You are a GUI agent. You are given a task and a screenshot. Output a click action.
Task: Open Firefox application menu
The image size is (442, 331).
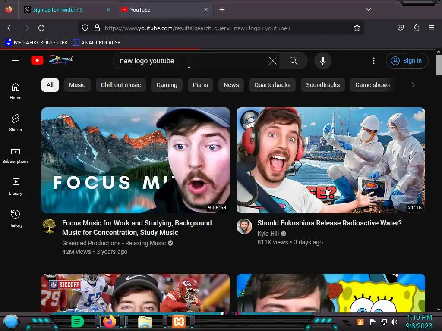432,28
